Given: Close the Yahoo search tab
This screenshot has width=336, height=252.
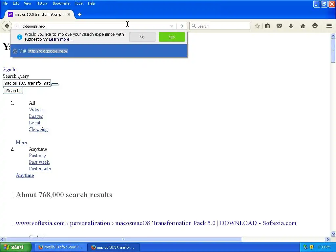Looking at the screenshot, I should click(x=69, y=14).
